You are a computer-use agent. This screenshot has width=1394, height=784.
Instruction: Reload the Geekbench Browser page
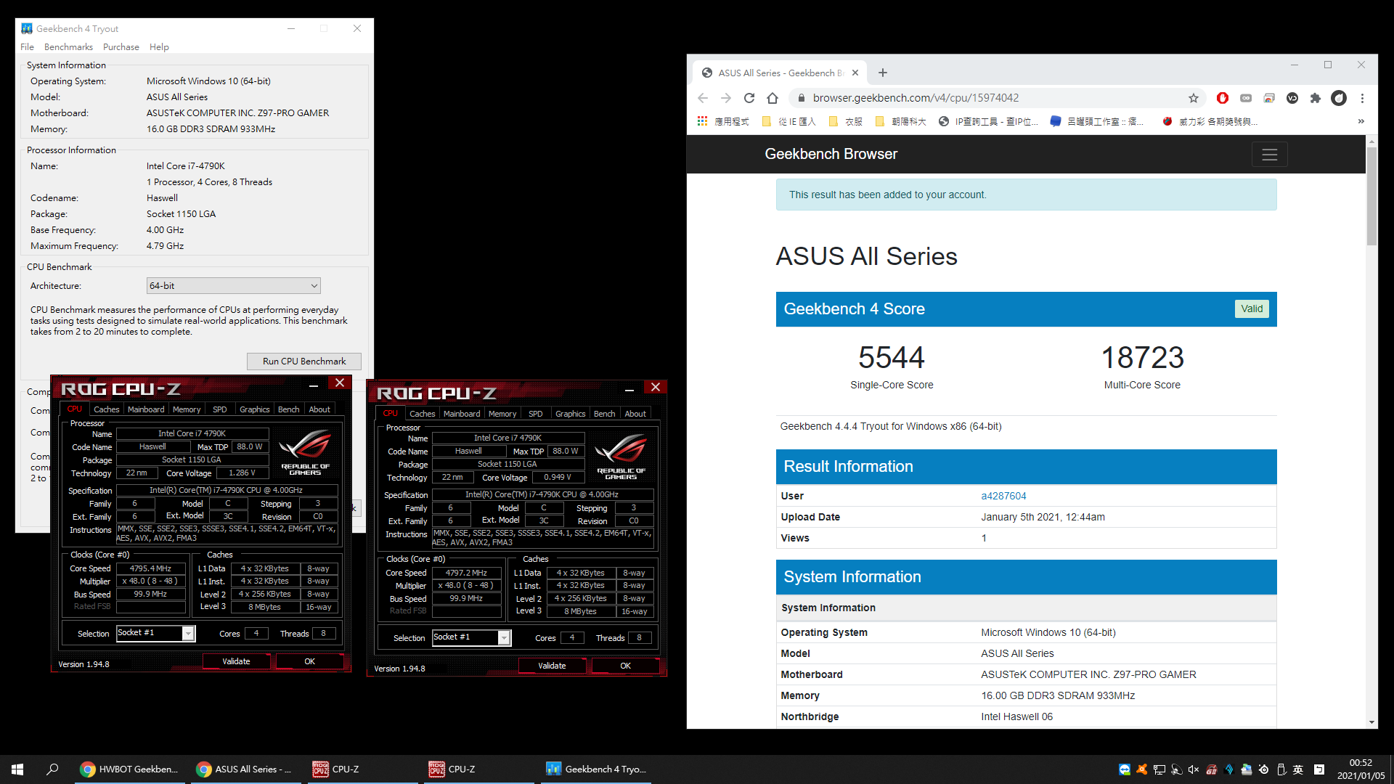(749, 98)
